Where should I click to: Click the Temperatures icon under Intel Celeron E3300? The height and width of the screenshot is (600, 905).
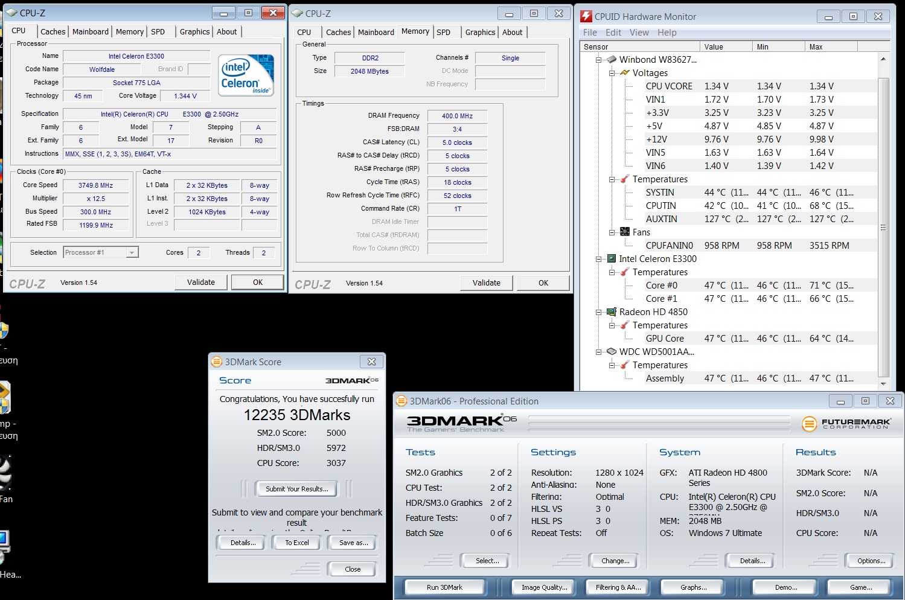[x=625, y=272]
